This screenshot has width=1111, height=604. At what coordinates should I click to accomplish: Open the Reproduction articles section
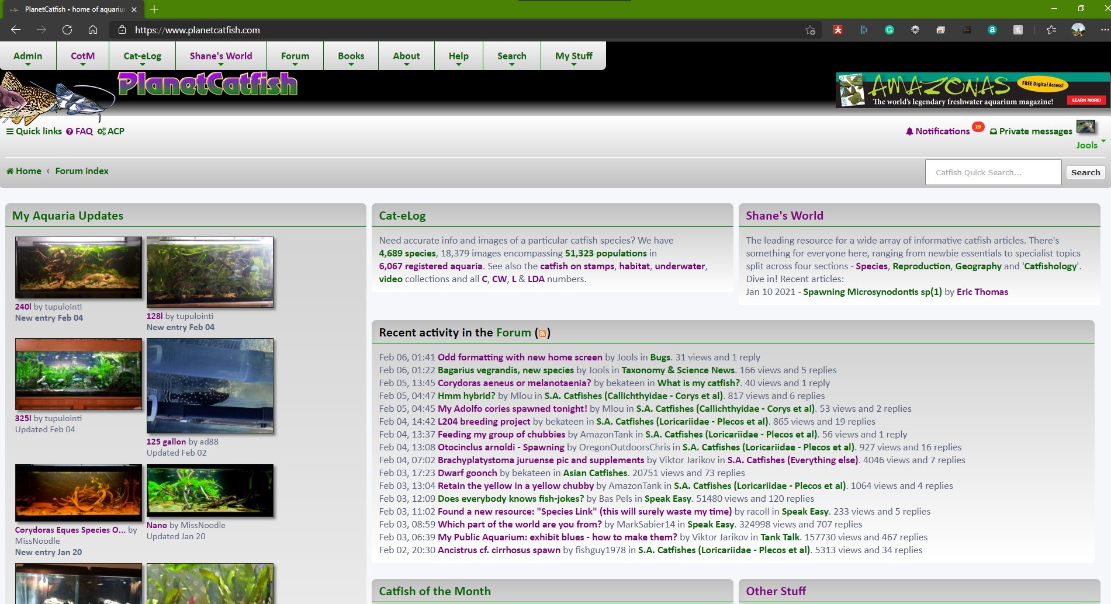922,266
